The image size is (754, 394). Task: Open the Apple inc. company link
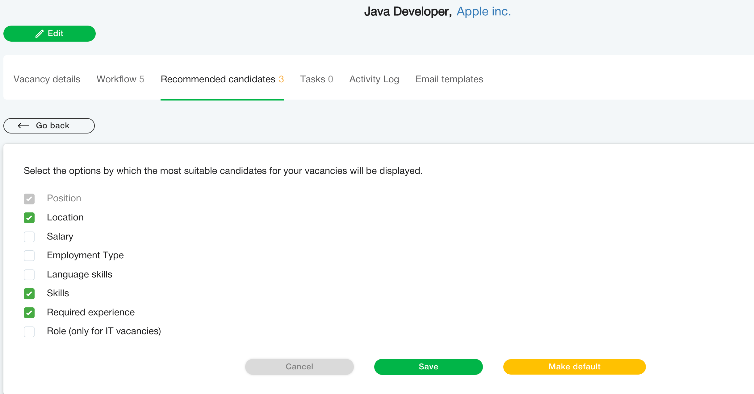click(484, 11)
